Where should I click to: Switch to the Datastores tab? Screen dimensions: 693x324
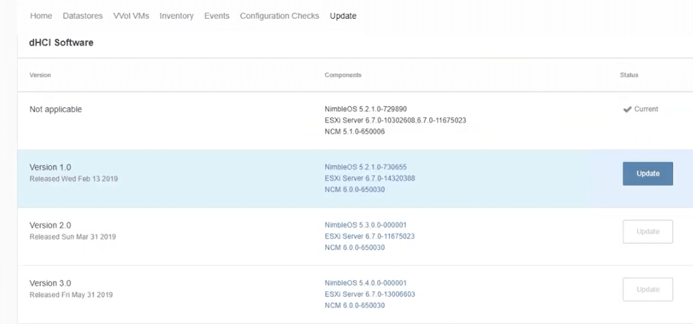[83, 16]
